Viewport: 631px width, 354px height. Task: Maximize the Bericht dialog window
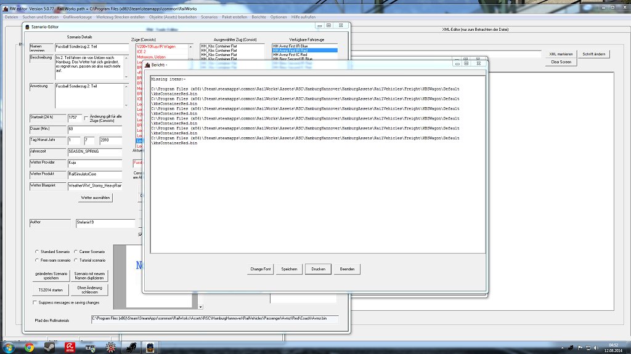(466, 63)
